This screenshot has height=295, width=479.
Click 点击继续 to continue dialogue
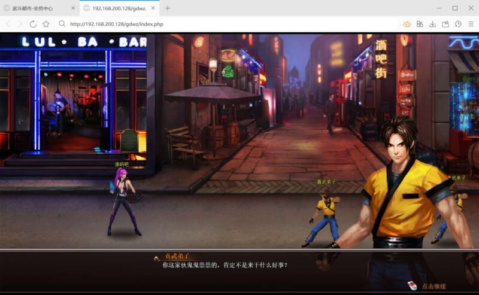pos(433,287)
